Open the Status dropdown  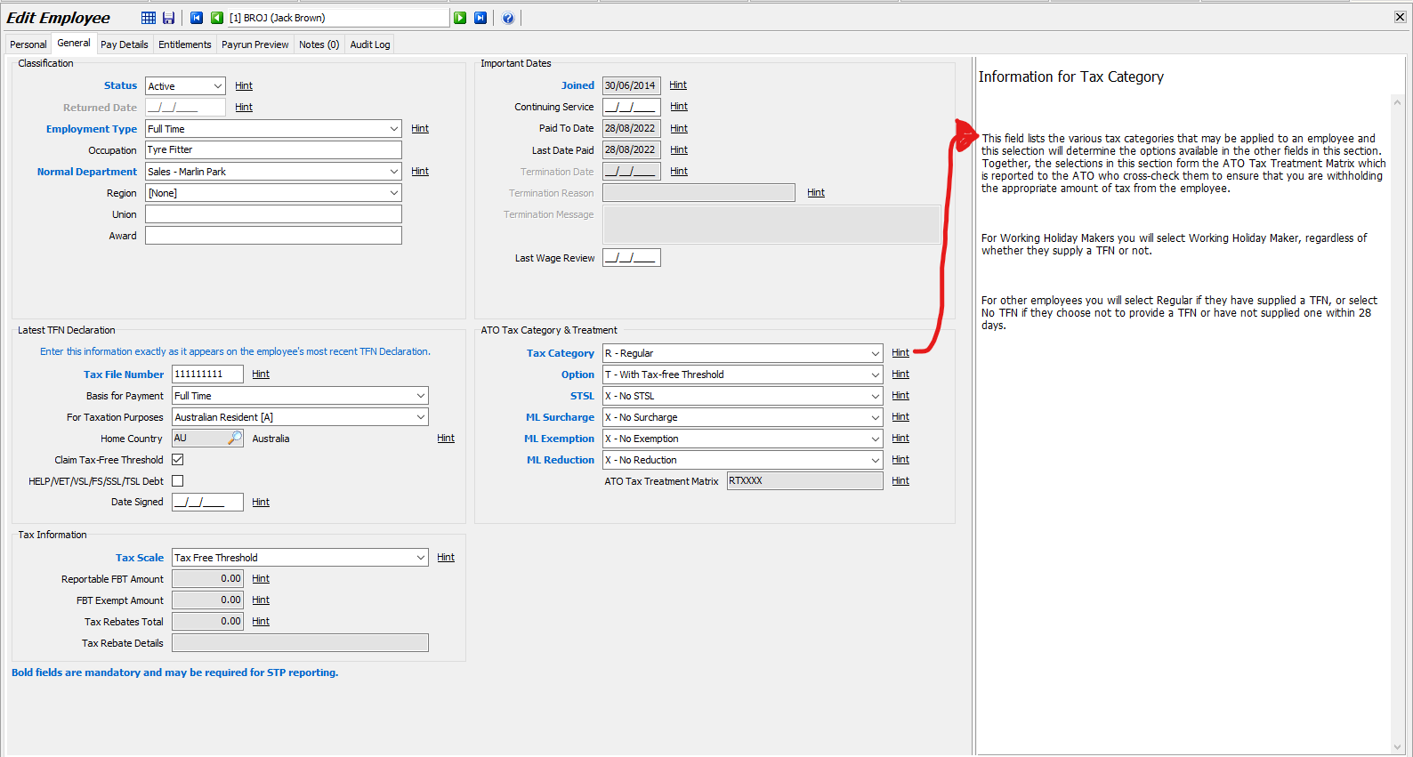[x=218, y=86]
